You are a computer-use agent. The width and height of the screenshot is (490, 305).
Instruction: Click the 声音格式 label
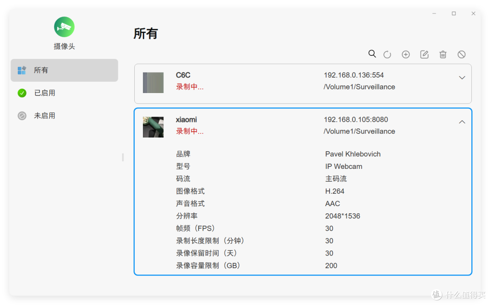tap(190, 204)
